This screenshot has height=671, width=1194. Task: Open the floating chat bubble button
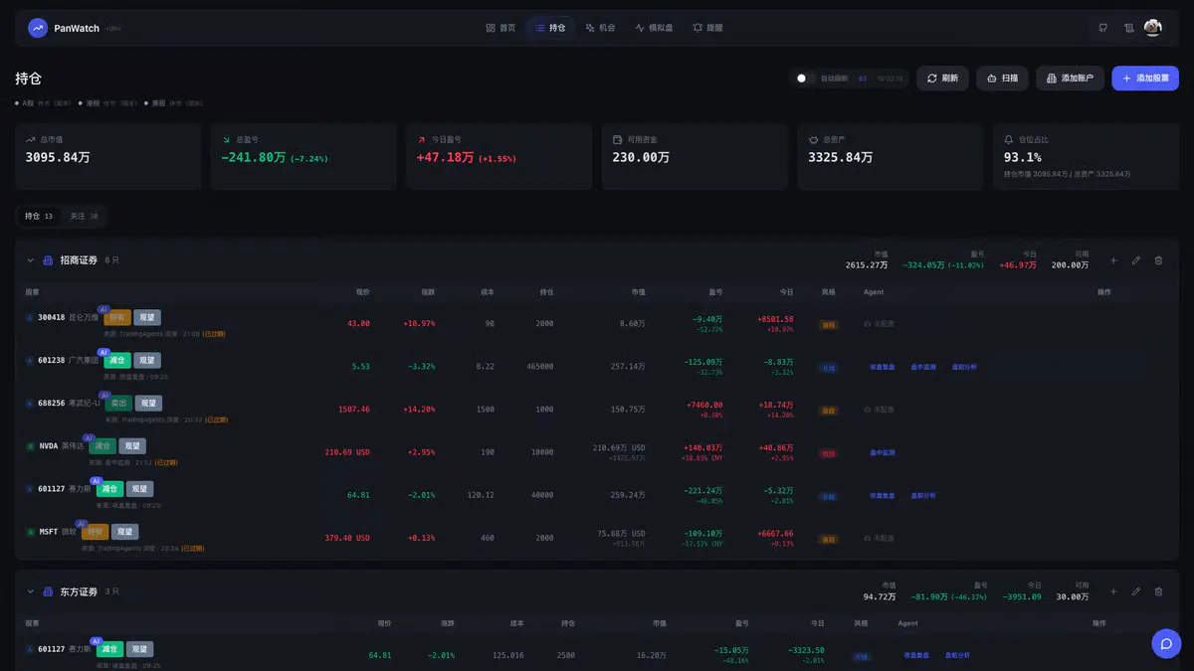(x=1166, y=643)
